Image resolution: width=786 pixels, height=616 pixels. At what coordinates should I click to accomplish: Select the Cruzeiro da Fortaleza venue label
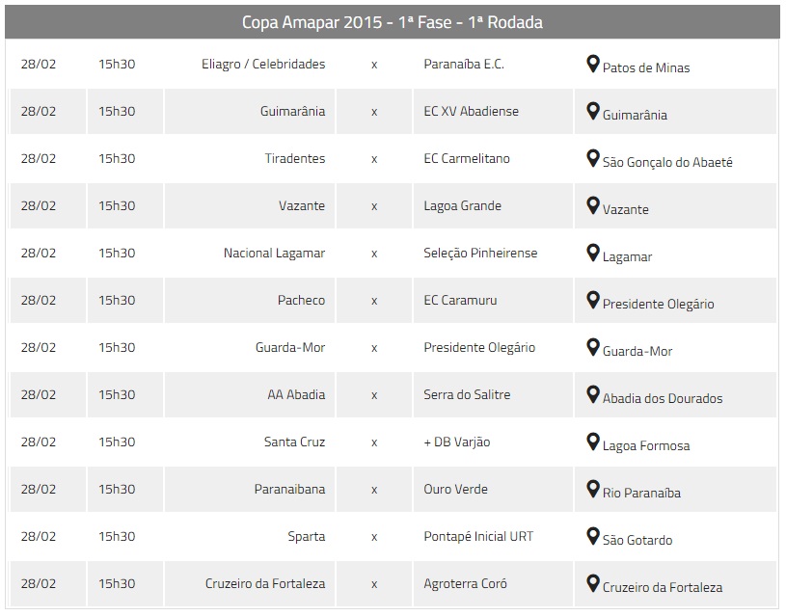click(x=663, y=587)
